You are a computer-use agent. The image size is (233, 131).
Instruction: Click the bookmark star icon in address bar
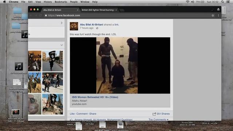coord(213,15)
